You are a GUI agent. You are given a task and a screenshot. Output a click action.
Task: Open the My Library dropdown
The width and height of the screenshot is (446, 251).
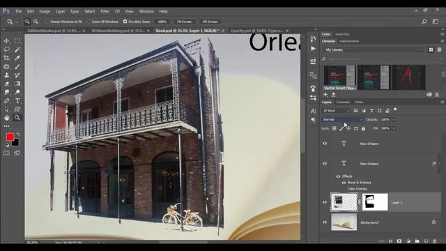coord(374,50)
